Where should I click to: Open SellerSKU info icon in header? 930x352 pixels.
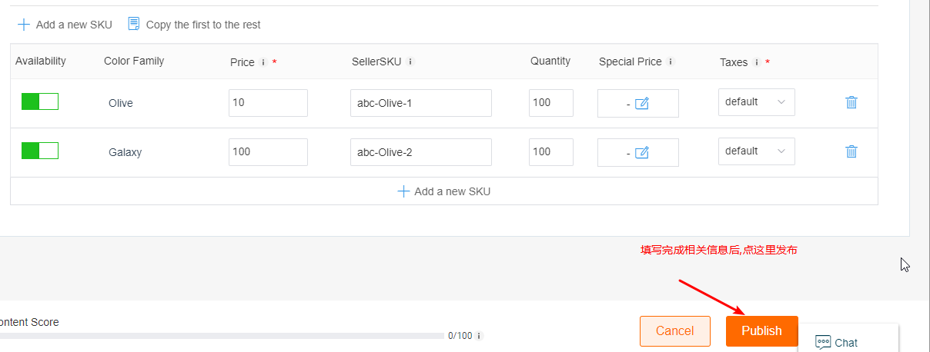[x=410, y=61]
